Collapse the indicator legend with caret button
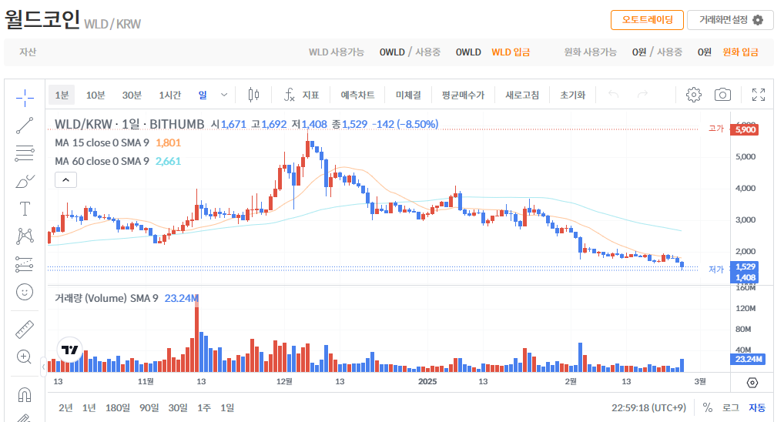Screen dimensions: 784x422 pyautogui.click(x=65, y=179)
